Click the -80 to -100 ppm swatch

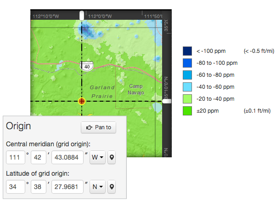[x=187, y=63]
